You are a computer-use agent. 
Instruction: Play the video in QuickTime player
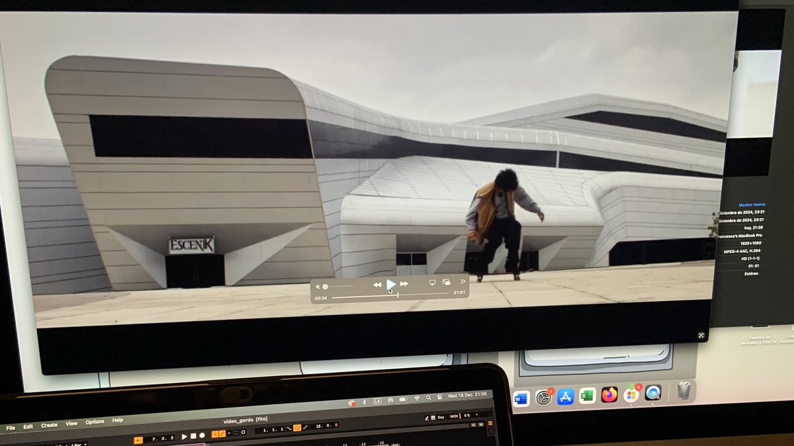[391, 284]
